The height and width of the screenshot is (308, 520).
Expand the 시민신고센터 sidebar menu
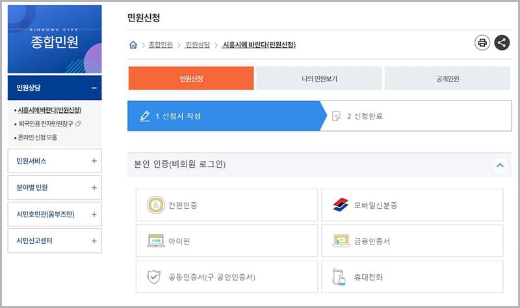point(94,241)
